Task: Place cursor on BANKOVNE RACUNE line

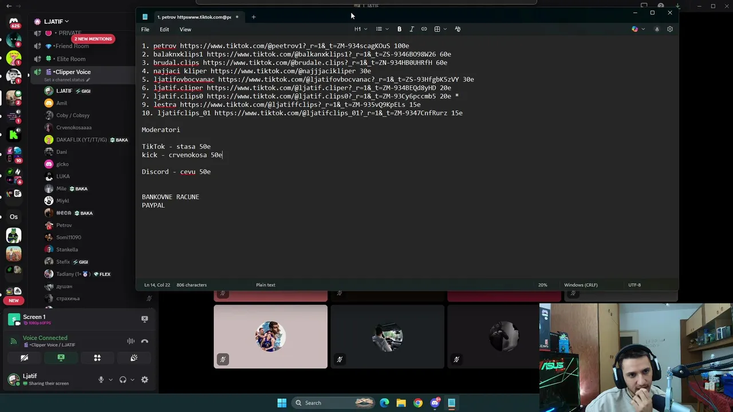Action: (171, 197)
